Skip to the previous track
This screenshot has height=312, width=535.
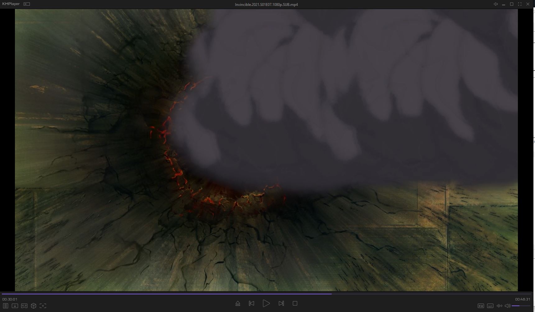tap(251, 303)
